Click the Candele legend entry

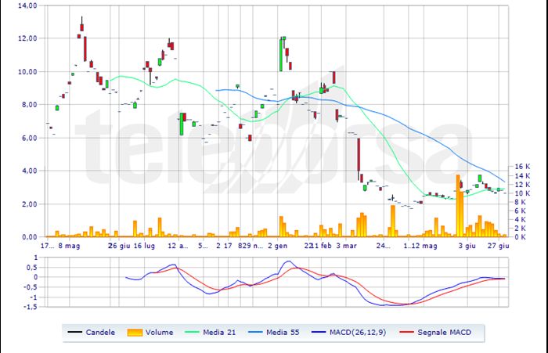(x=92, y=332)
